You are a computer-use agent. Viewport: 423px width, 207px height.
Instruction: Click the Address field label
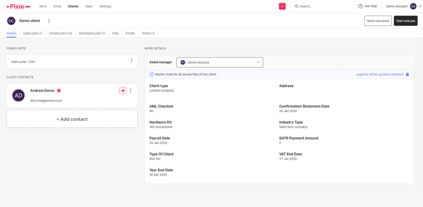pos(286,86)
